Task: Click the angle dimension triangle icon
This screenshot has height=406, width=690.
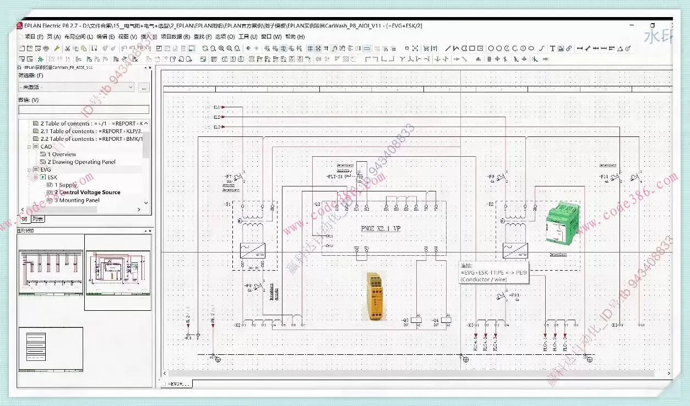Action: click(621, 48)
